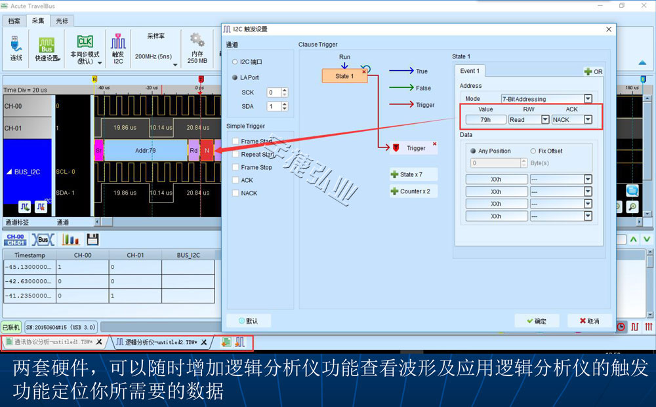Click the 取消 cancel button
This screenshot has width=656, height=407.
[589, 321]
